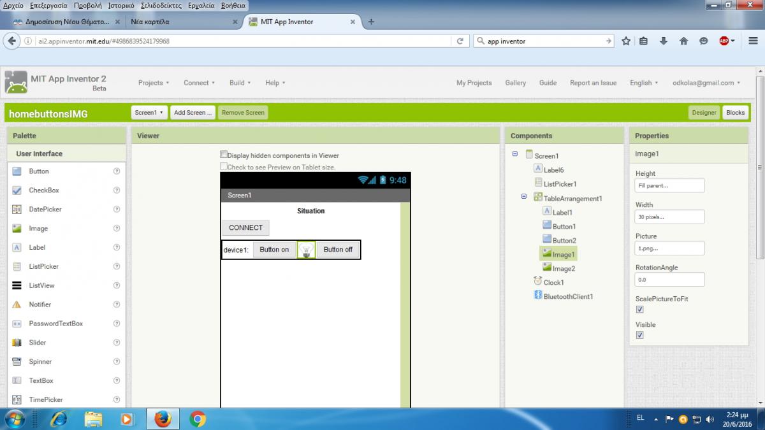The width and height of the screenshot is (765, 430).
Task: Click the Designer view button
Action: 704,113
